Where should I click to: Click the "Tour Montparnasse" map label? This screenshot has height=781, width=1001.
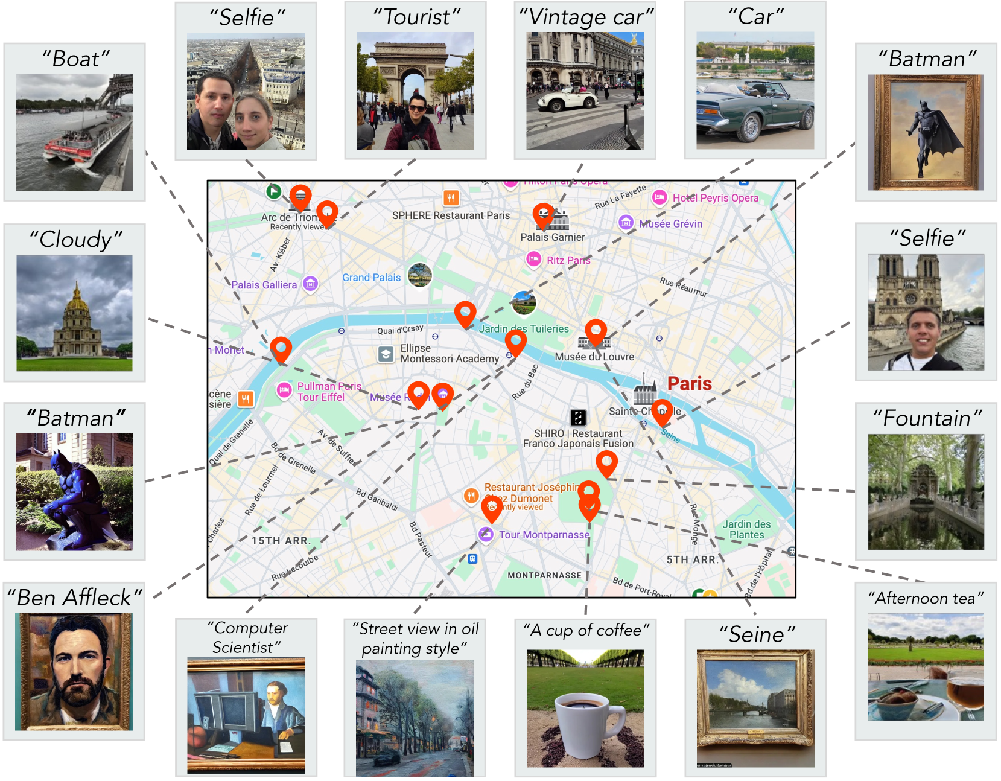tap(544, 535)
